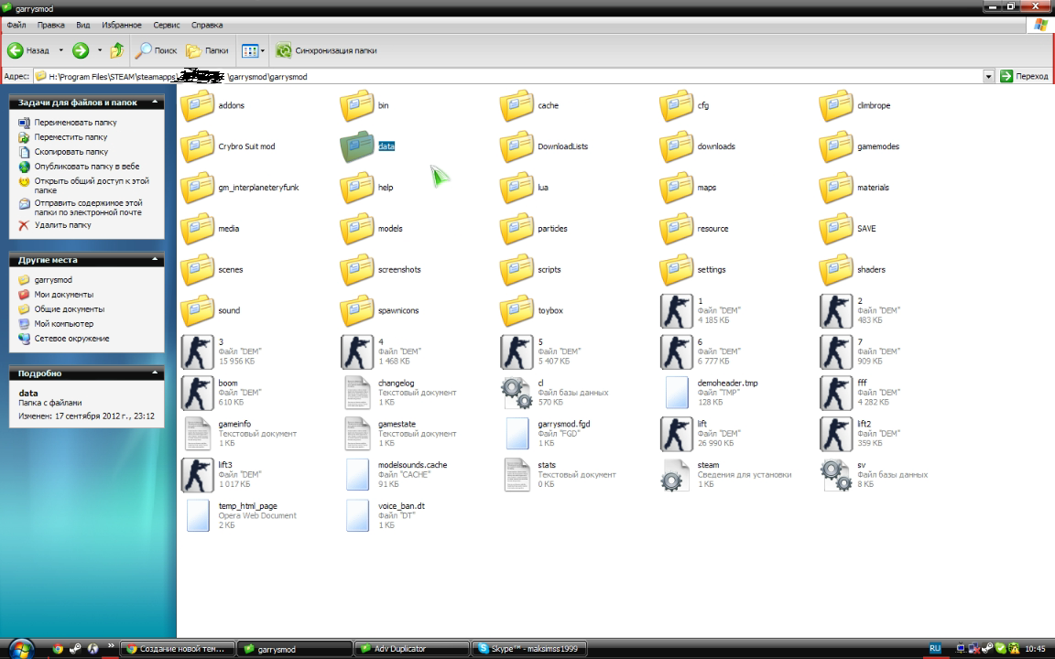Screen dimensions: 1055x659
Task: Select the bin folder icon
Action: pyautogui.click(x=356, y=105)
